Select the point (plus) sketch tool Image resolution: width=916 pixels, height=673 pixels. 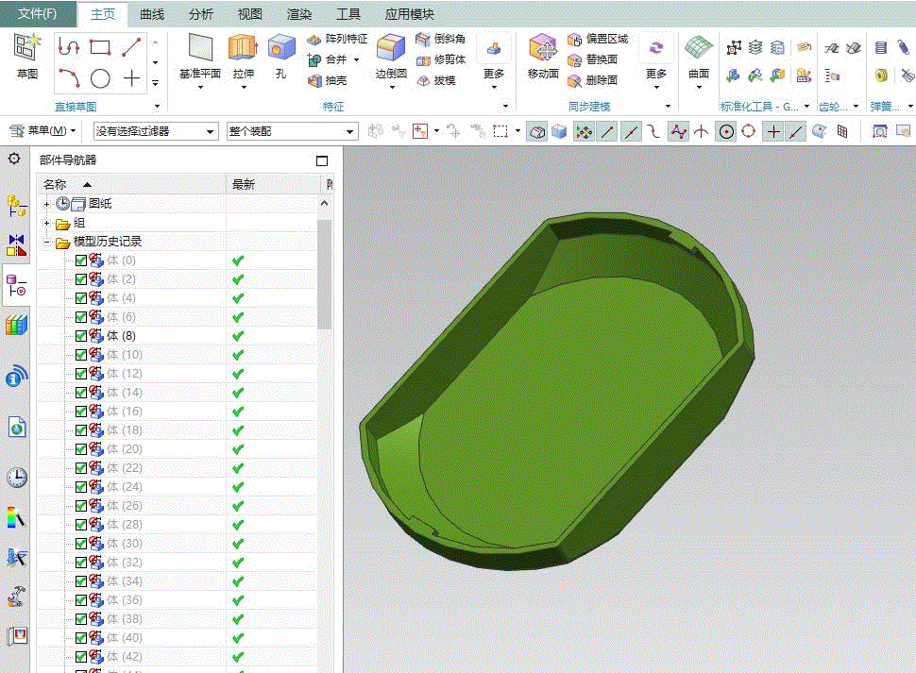[x=131, y=77]
